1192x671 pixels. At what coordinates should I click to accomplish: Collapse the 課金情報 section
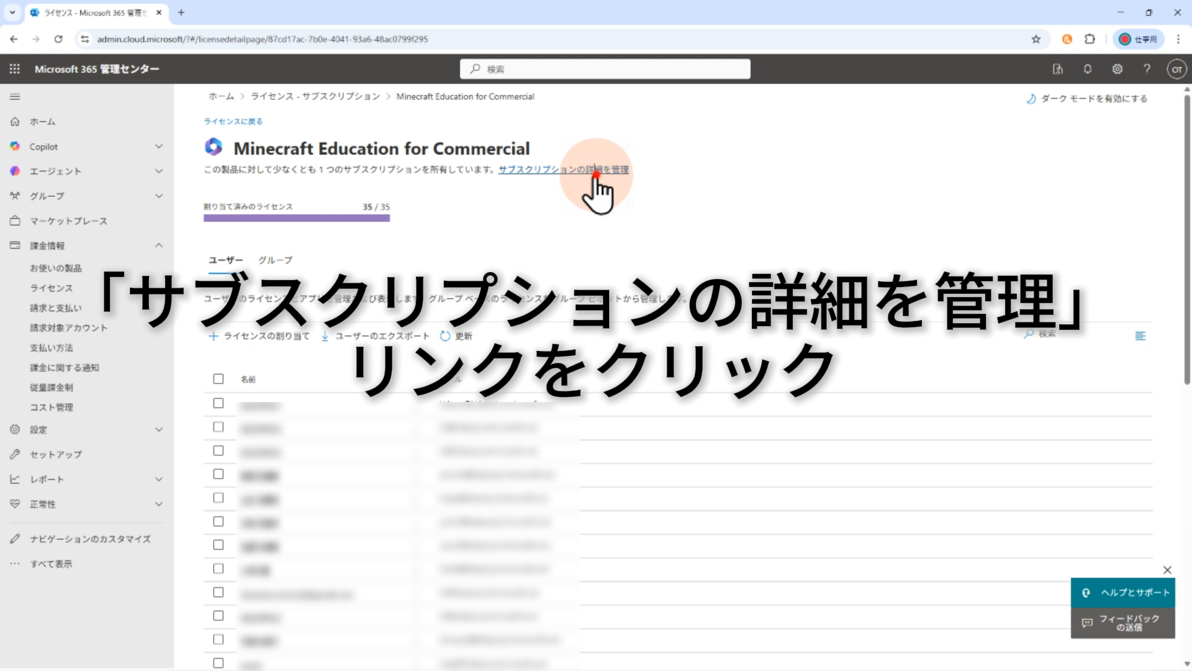159,245
